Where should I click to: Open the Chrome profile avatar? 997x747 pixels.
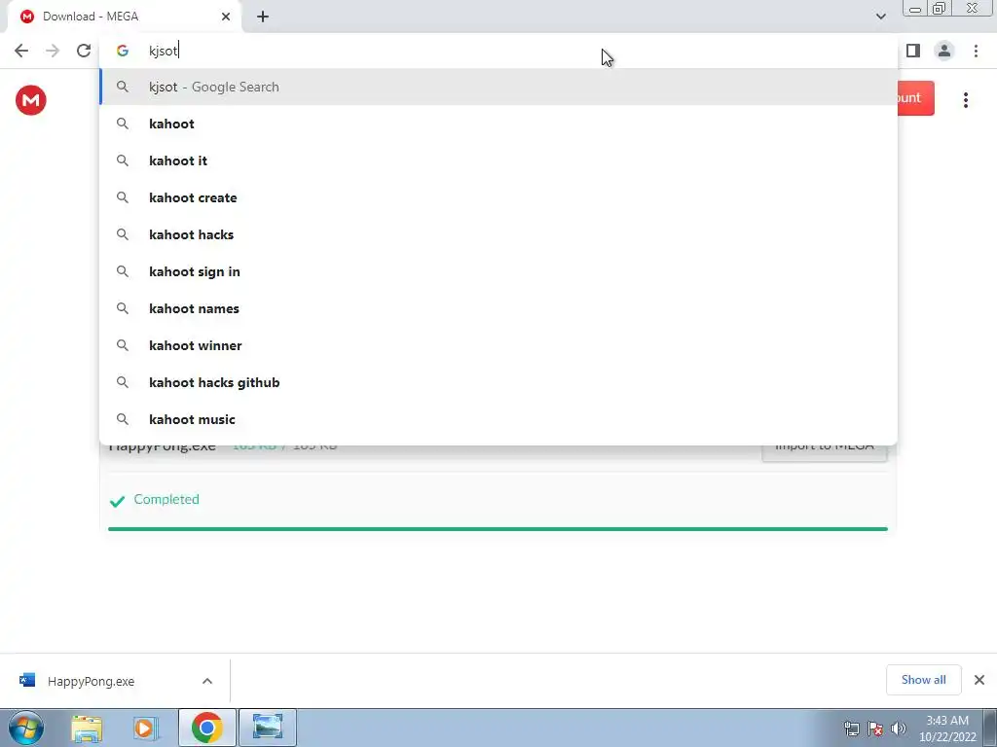pyautogui.click(x=944, y=51)
